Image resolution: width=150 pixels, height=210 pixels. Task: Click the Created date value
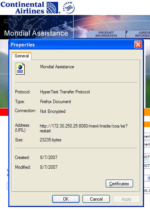(49, 157)
